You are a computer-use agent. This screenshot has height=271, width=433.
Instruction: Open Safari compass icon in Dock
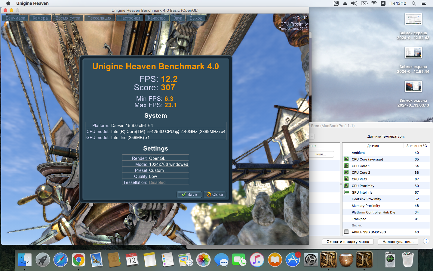tap(60, 260)
